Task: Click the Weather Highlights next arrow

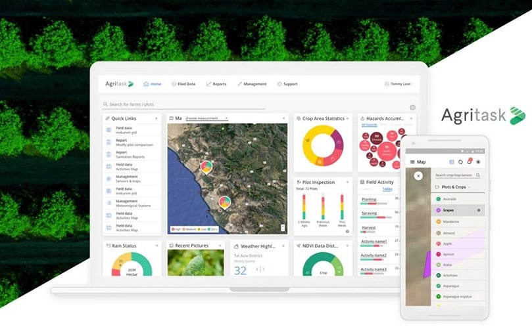Action: pyautogui.click(x=264, y=269)
